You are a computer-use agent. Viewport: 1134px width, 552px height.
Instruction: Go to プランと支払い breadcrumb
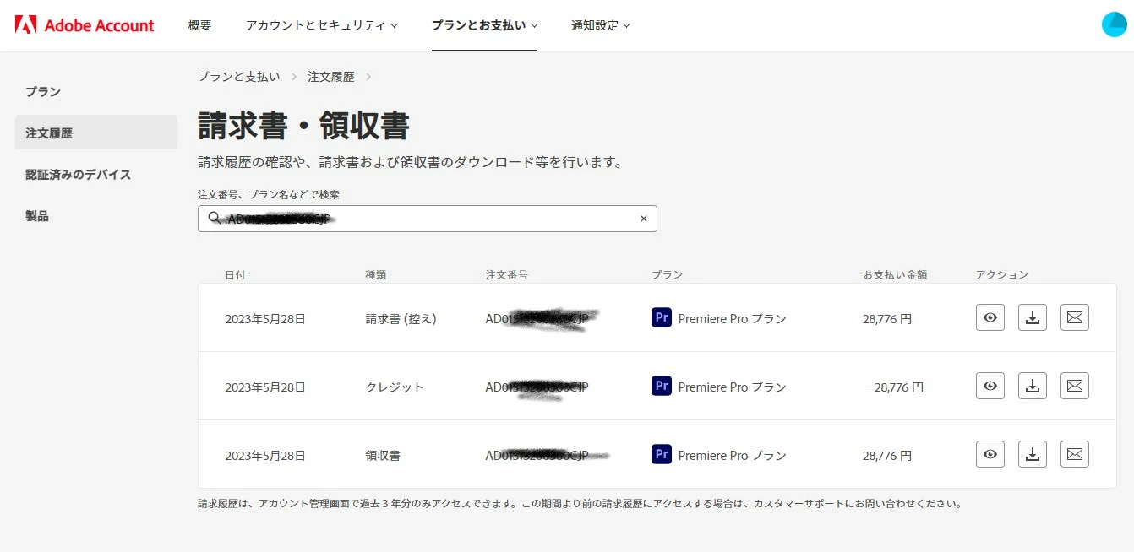(x=239, y=77)
